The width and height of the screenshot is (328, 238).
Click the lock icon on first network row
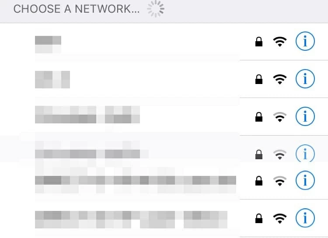pyautogui.click(x=259, y=42)
